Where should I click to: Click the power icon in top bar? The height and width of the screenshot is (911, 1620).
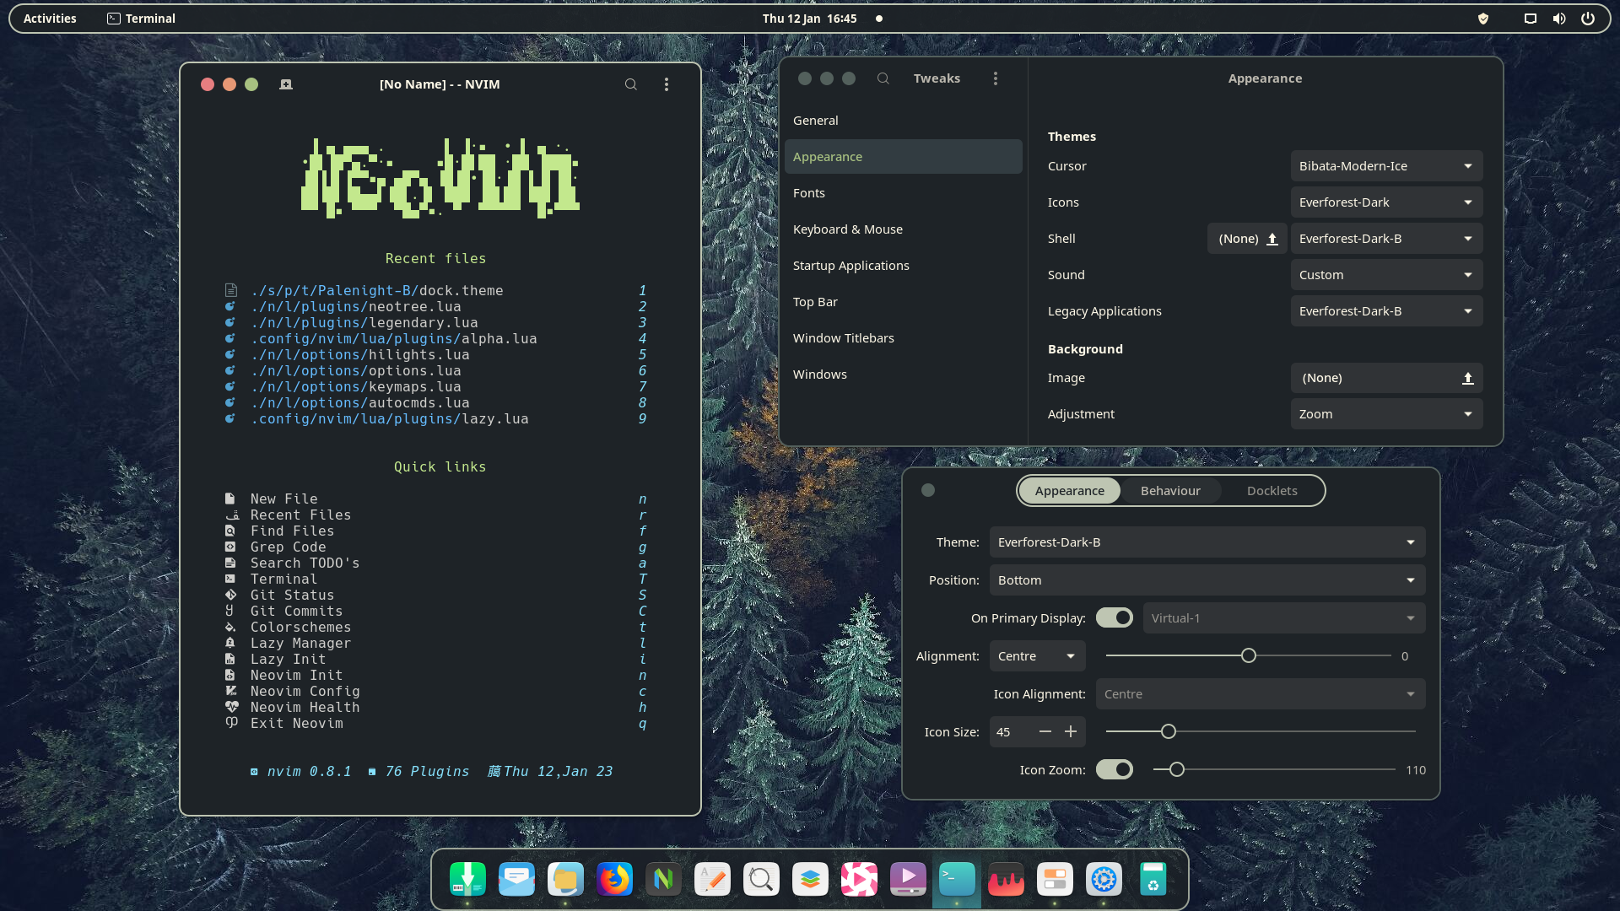click(x=1588, y=19)
